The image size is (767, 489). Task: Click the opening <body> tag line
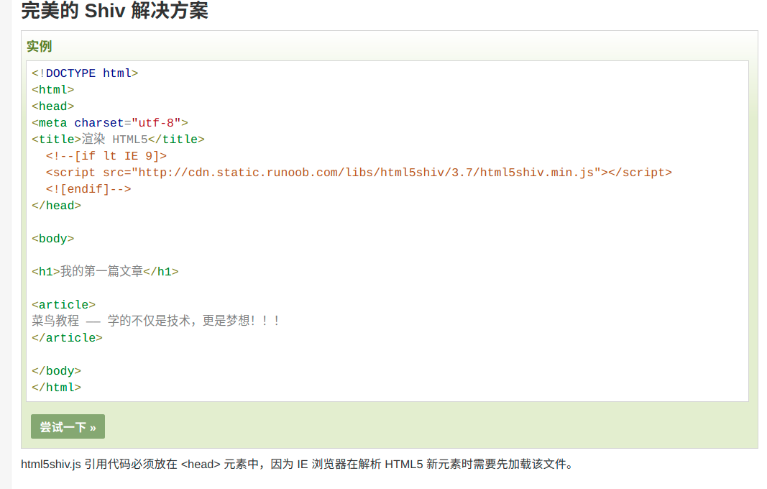(x=52, y=239)
